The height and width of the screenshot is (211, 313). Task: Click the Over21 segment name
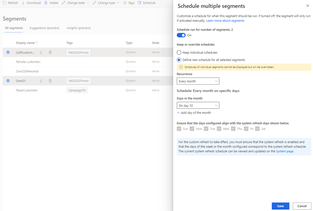point(21,81)
